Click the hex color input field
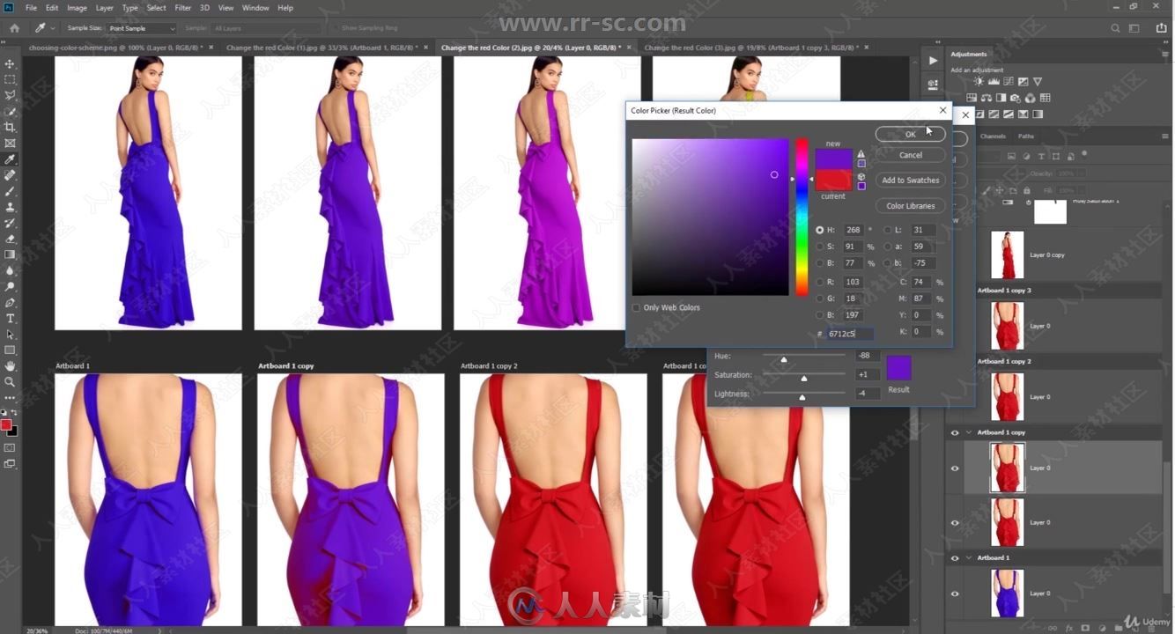 pos(850,334)
